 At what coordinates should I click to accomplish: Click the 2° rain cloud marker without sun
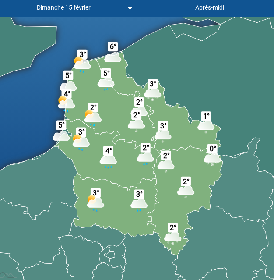click(145, 154)
